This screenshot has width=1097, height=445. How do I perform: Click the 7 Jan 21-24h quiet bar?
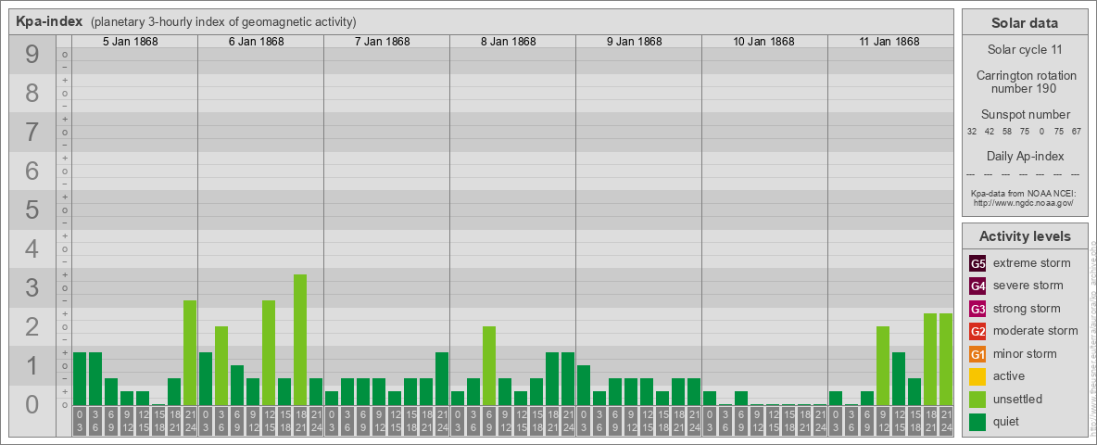pyautogui.click(x=441, y=378)
